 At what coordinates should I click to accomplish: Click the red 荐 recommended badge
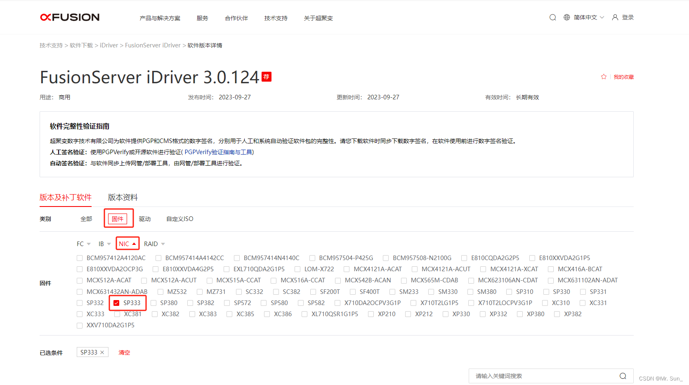[x=267, y=77]
